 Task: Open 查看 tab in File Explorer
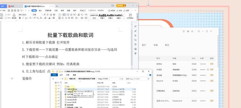74,75
